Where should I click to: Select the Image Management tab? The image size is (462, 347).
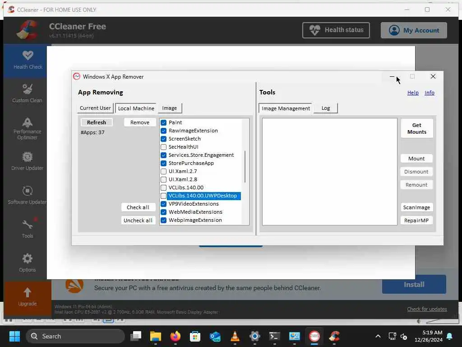tap(286, 108)
